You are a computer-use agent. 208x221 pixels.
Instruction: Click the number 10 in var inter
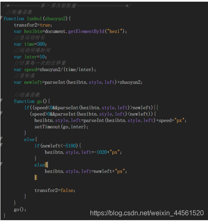(x=42, y=57)
